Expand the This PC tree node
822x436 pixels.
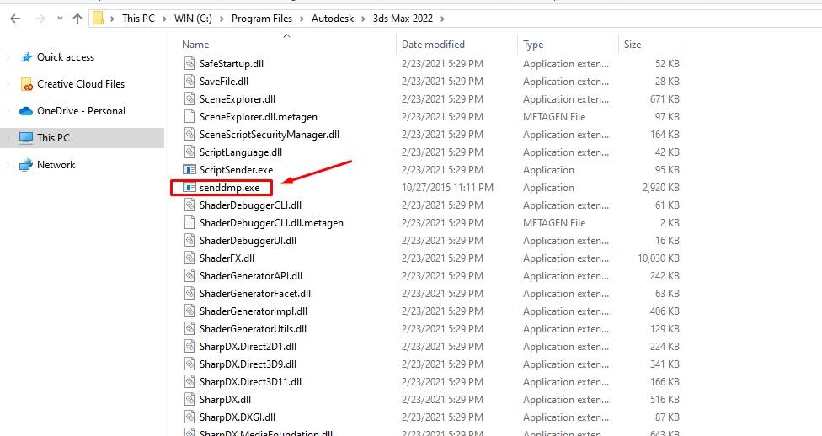tap(8, 137)
